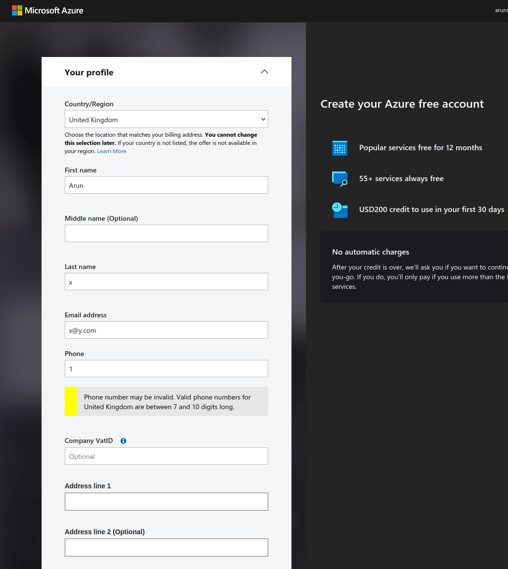
Task: Click the 'You cannot change this selection later' notice
Action: point(161,139)
